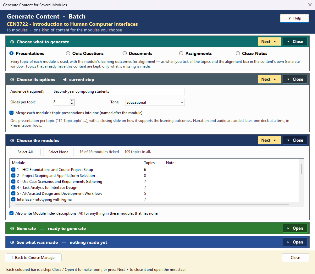Choose the Cloze Notes radio option
The height and width of the screenshot is (274, 315).
tap(251, 53)
